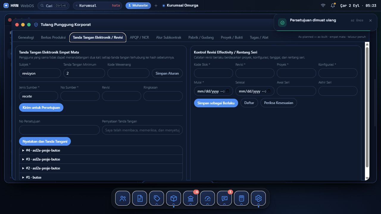Click the panel's vertical scrollbar
This screenshot has width=381, height=214.
pos(367,107)
